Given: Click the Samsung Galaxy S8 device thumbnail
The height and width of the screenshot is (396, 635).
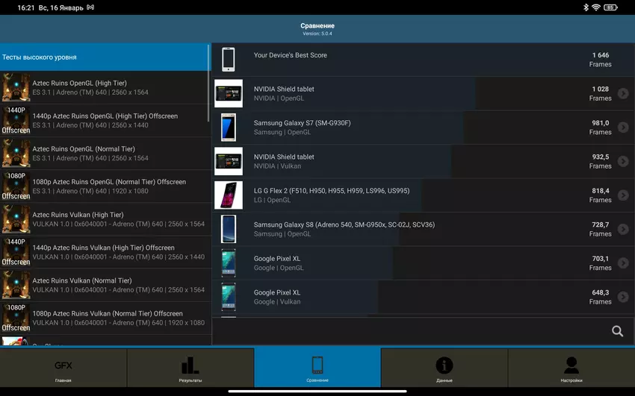Looking at the screenshot, I should 228,229.
